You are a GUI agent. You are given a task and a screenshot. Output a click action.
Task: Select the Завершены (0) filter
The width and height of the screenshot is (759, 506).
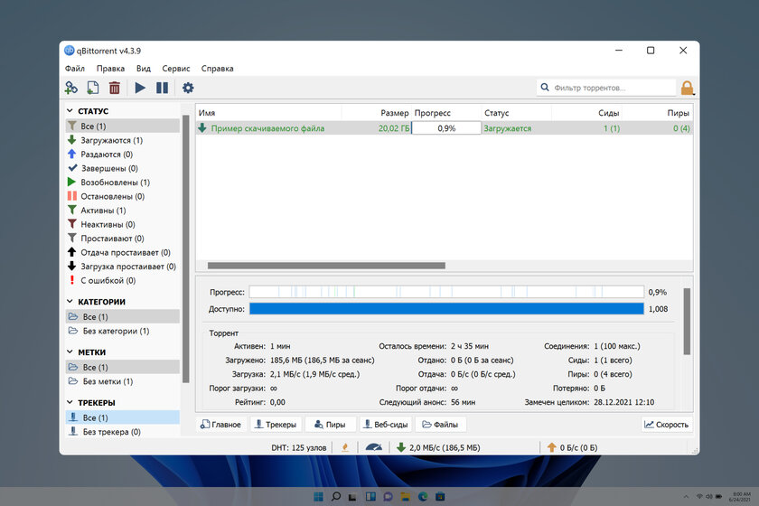(123, 168)
